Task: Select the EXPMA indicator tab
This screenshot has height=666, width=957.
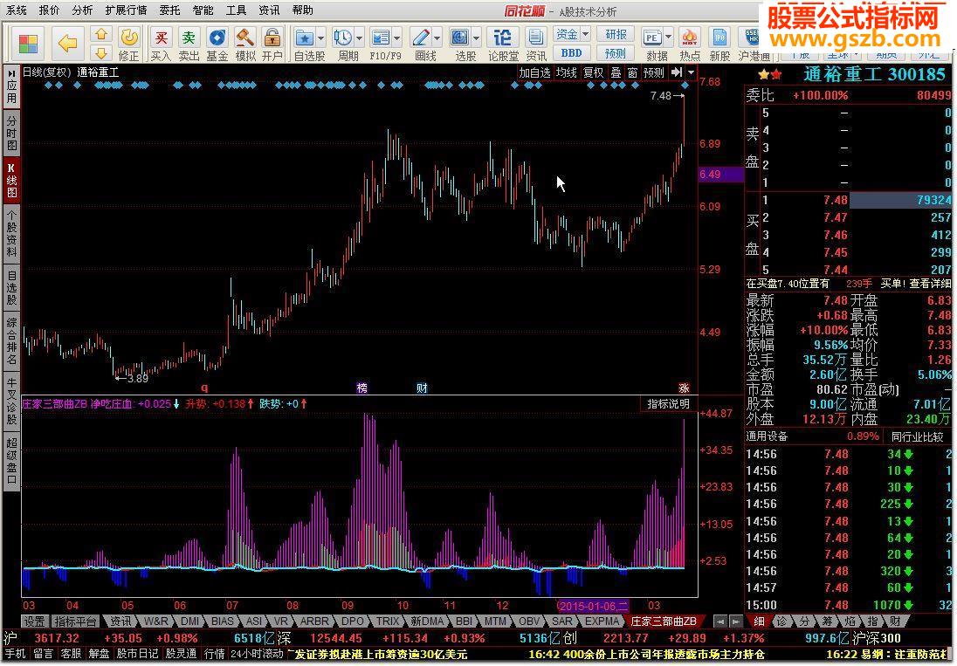Action: coord(602,621)
